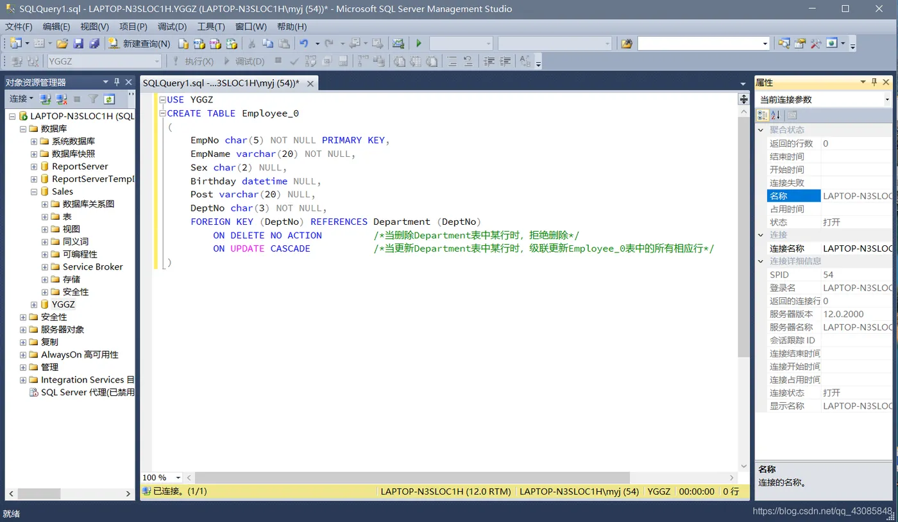Click the Properties Window toolbar icon
This screenshot has height=522, width=898.
(800, 44)
